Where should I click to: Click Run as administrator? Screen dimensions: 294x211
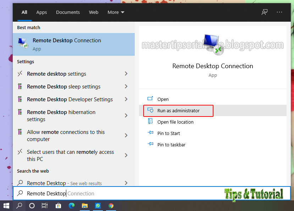(x=213, y=110)
